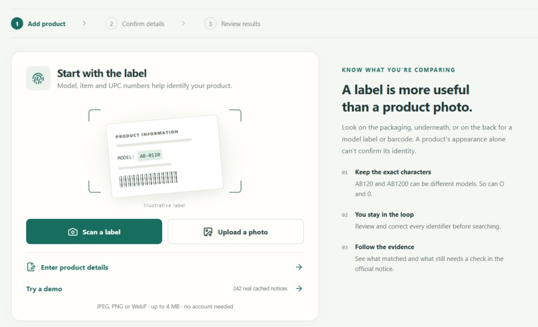
Task: Click the Model, item and UPC numbers subtitle
Action: (x=144, y=86)
